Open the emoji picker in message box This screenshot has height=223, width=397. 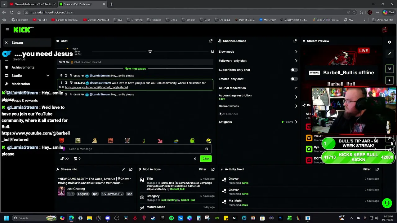(x=207, y=149)
